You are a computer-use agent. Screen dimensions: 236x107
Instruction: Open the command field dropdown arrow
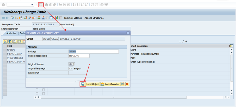point(32,5)
